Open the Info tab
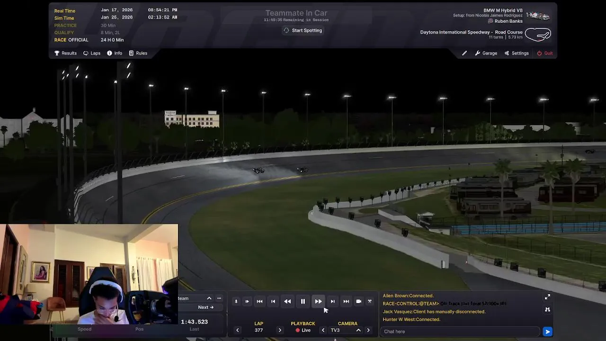This screenshot has width=606, height=341. click(x=115, y=53)
